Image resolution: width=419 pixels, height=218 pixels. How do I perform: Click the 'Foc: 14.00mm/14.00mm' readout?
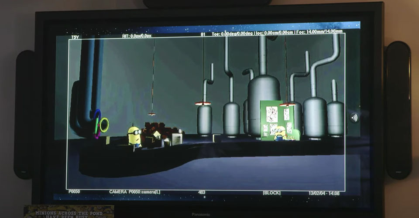[319, 31]
